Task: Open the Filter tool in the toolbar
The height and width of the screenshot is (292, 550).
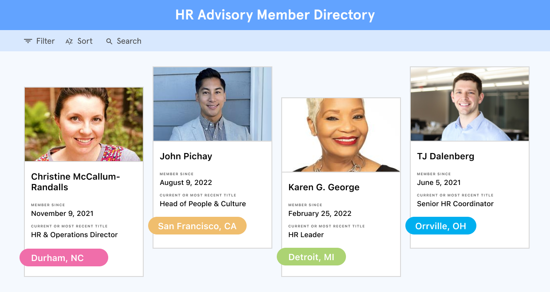Action: click(x=39, y=41)
